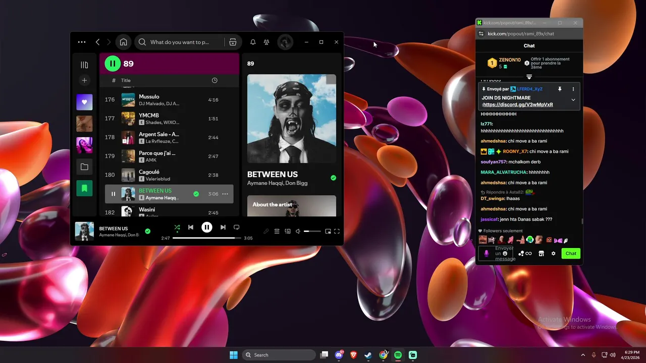The image size is (646, 363).
Task: Open Steam from the taskbar
Action: click(368, 355)
